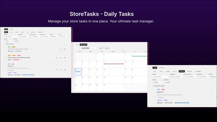The width and height of the screenshot is (217, 122).
Task: Focus Filter by assignee field in right panel
Action: 177,77
